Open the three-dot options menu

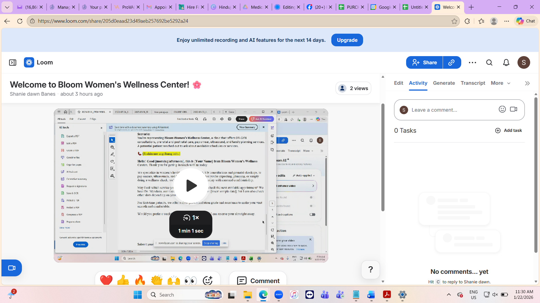pos(472,62)
